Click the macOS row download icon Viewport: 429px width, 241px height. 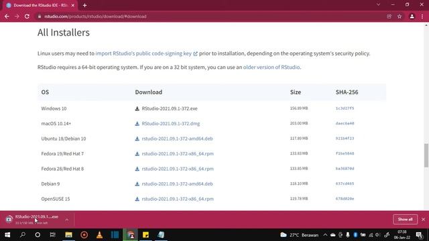click(x=137, y=123)
